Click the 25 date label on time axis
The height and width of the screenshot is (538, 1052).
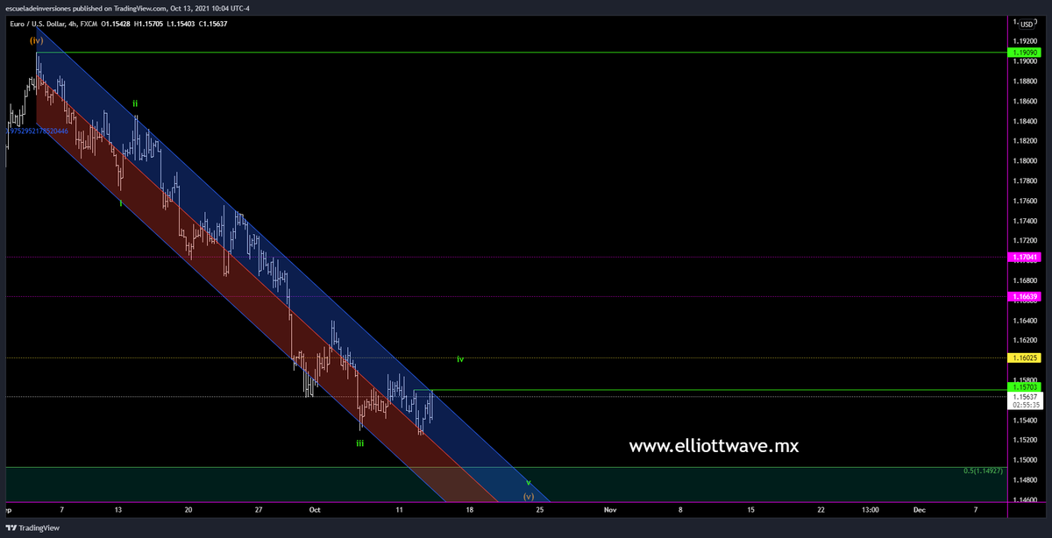pos(540,508)
